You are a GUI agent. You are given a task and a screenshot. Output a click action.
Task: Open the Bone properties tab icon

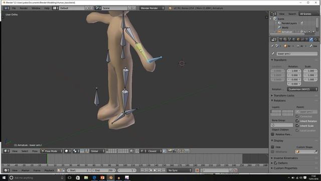click(x=311, y=39)
